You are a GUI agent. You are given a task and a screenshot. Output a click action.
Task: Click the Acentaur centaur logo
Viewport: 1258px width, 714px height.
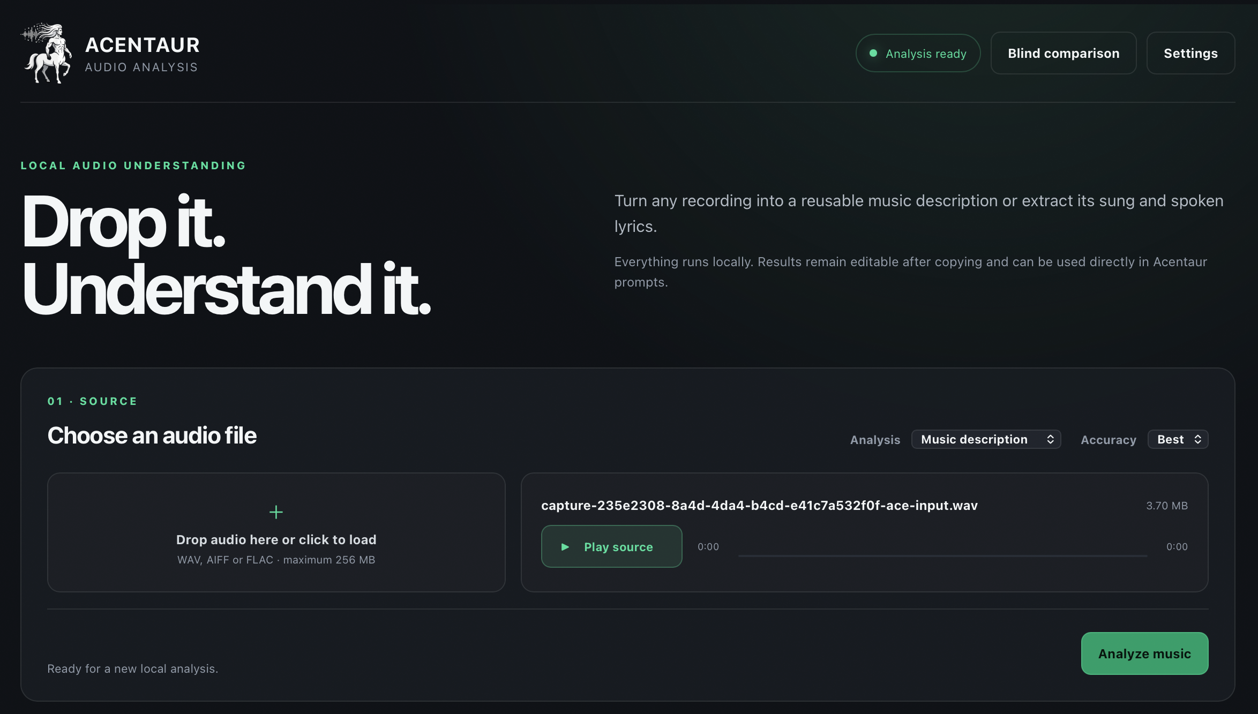47,53
